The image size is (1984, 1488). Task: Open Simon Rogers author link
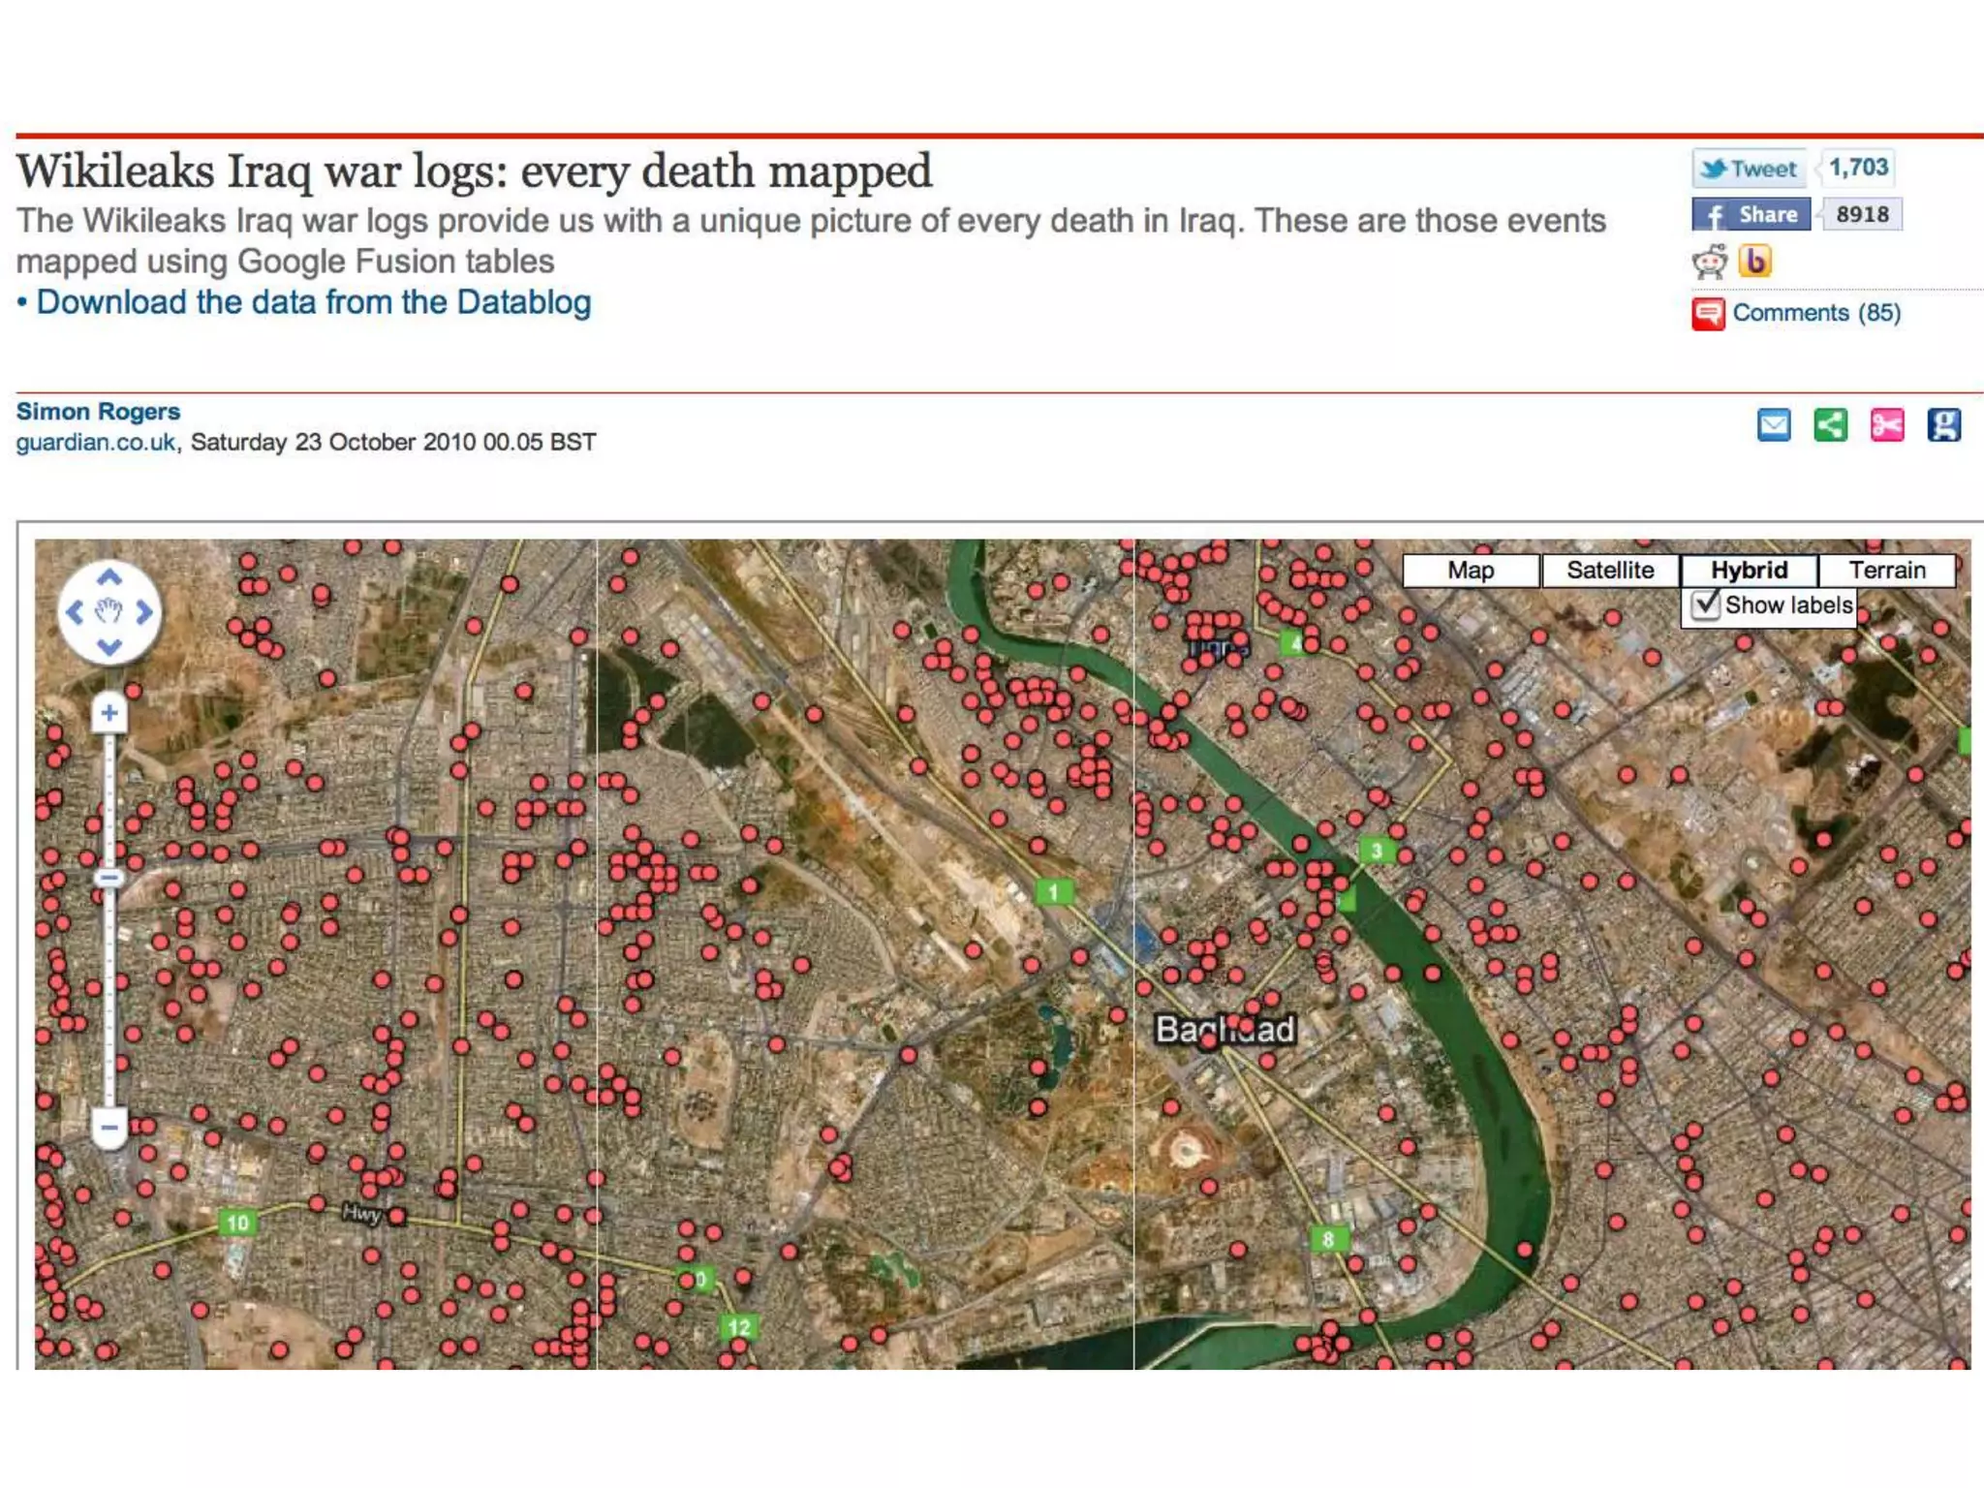tap(98, 412)
